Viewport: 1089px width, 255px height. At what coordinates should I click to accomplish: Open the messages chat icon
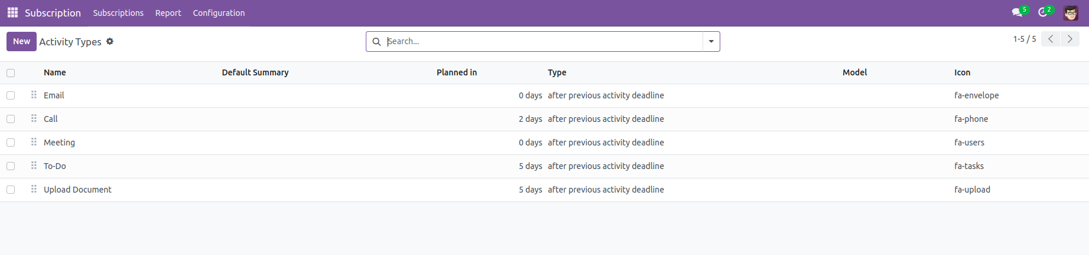point(1016,12)
